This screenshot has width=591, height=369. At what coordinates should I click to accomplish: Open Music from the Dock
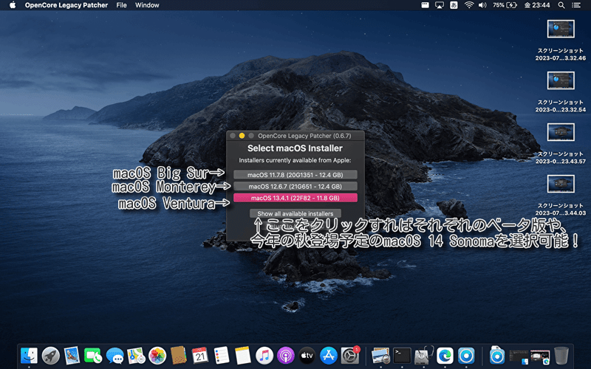(x=264, y=356)
